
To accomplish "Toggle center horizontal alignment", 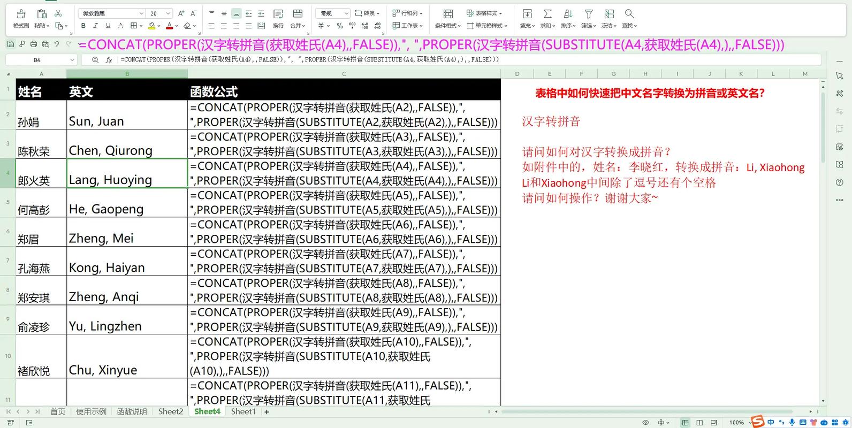I will [224, 26].
